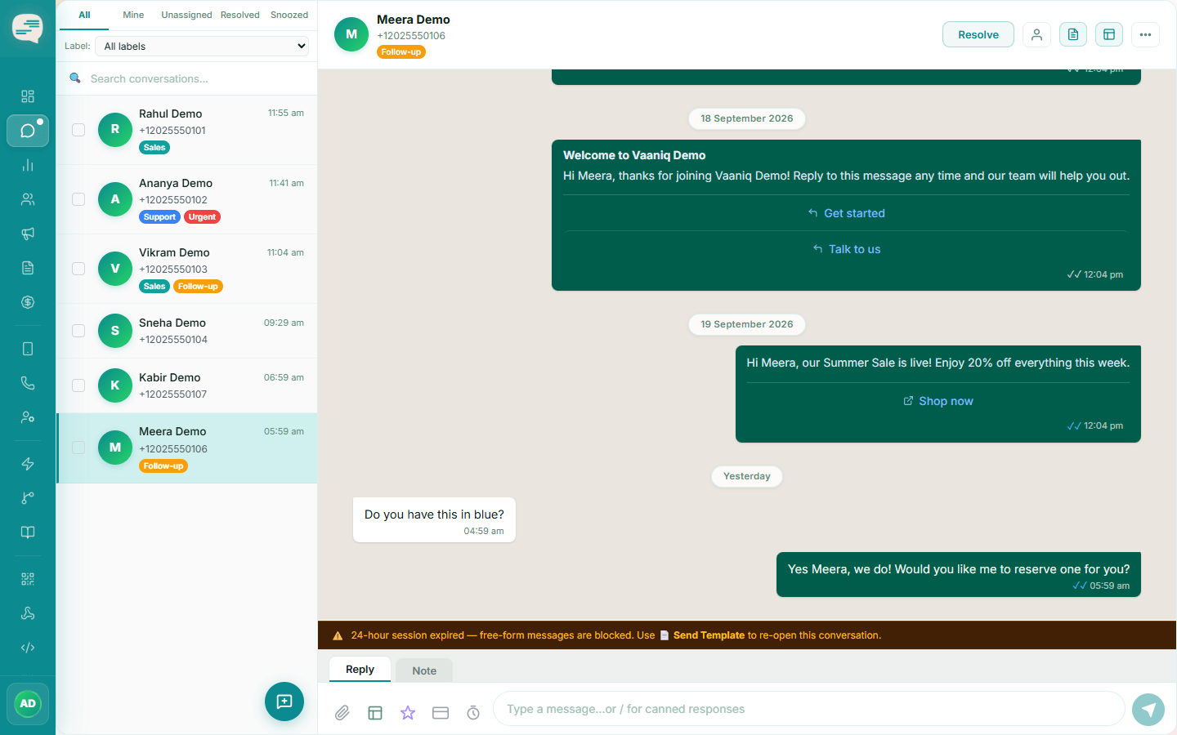Viewport: 1177px width, 735px height.
Task: Click the Resolve button
Action: click(978, 34)
